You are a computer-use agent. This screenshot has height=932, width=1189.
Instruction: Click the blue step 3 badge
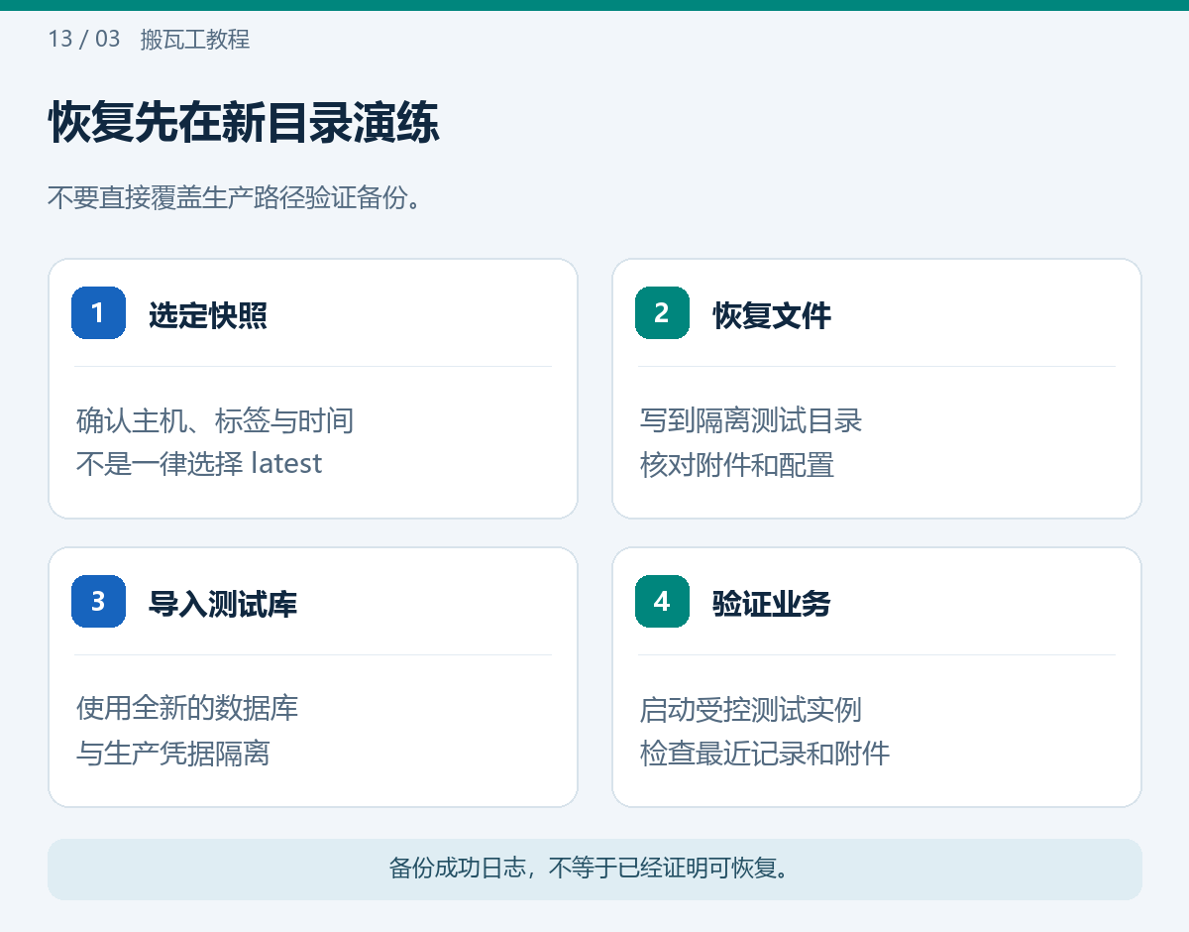coord(98,601)
